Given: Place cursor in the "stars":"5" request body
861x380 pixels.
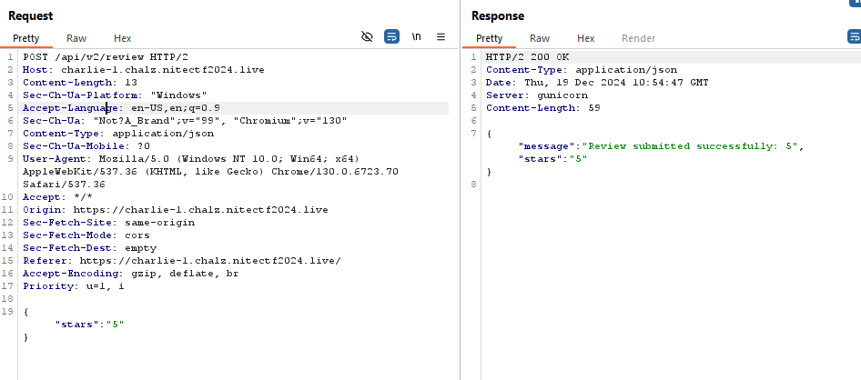Looking at the screenshot, I should coord(89,324).
